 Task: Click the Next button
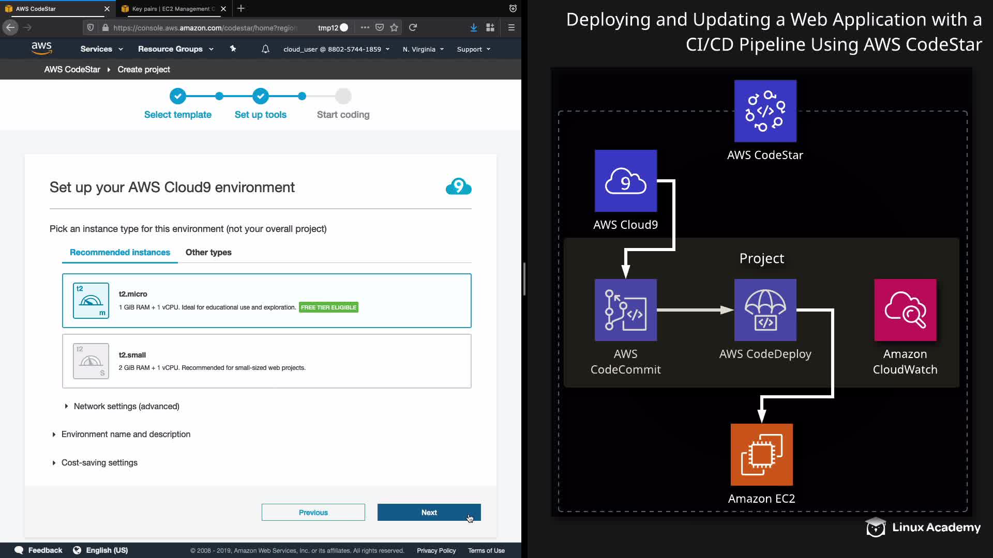point(429,513)
